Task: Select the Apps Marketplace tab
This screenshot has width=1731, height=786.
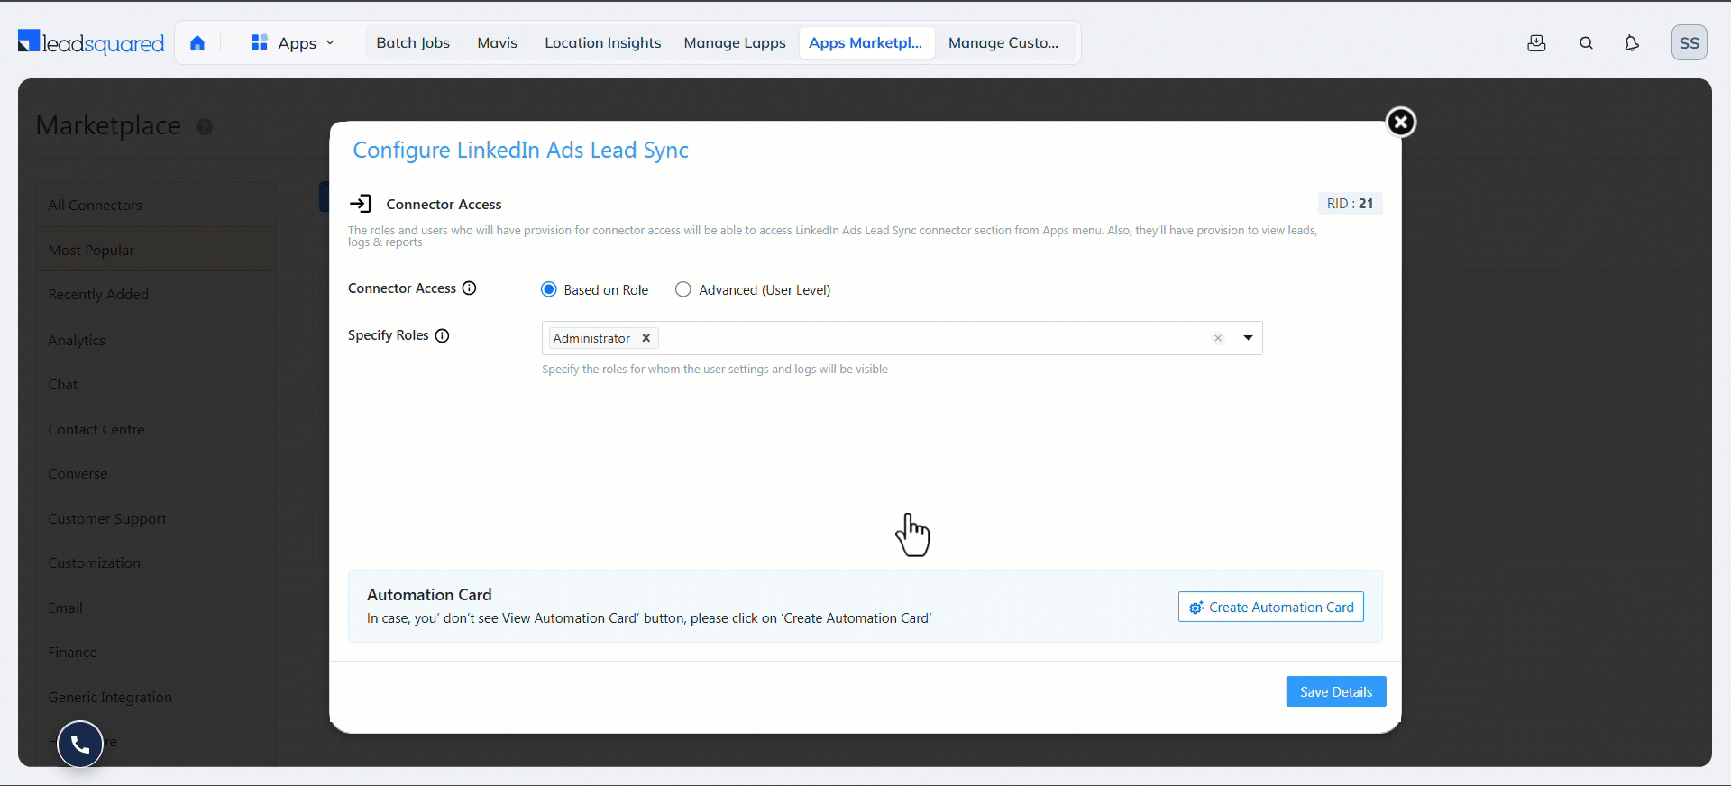Action: click(x=865, y=42)
